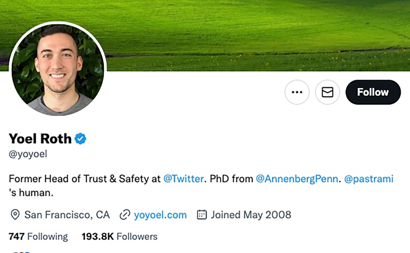Enlarge Yoel Roth's profile photo
Image resolution: width=410 pixels, height=253 pixels.
point(58,69)
